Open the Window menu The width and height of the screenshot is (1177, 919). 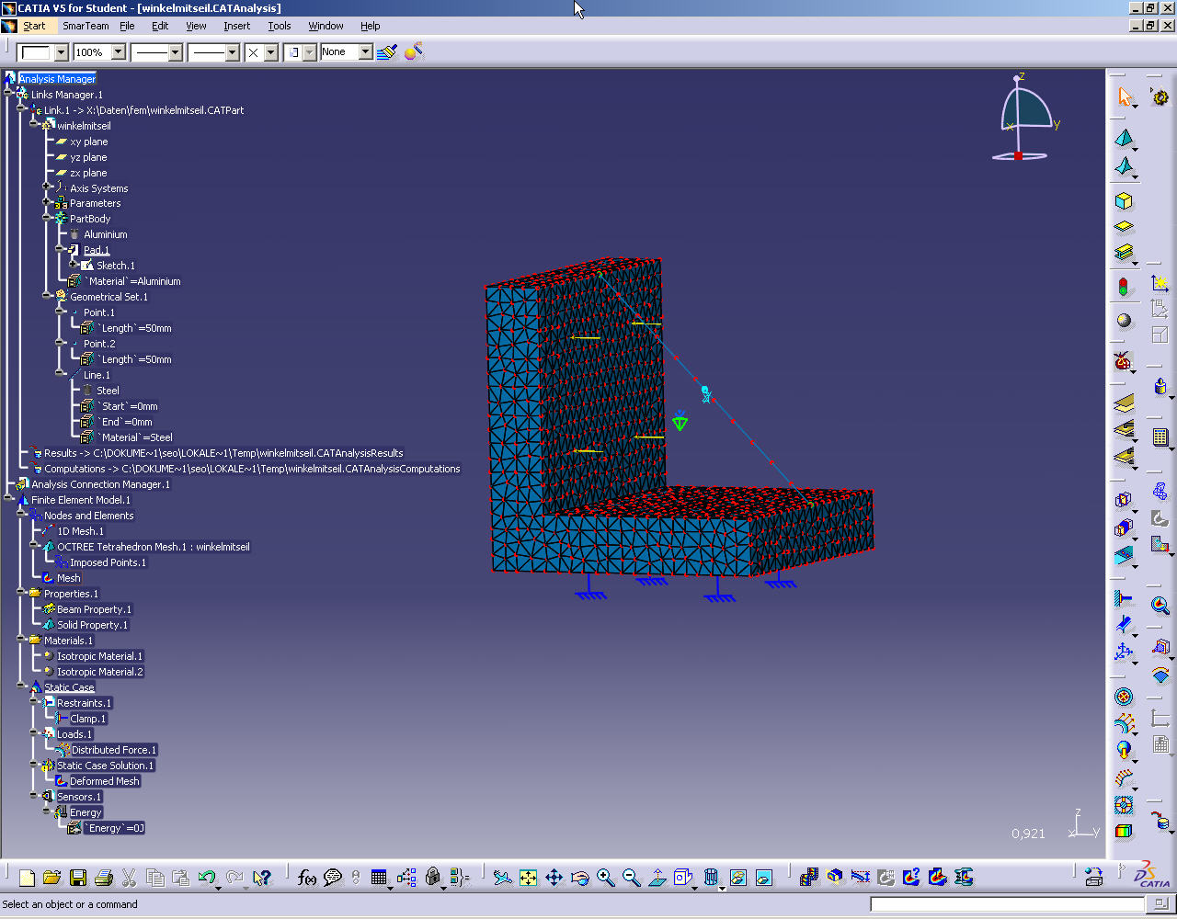326,26
